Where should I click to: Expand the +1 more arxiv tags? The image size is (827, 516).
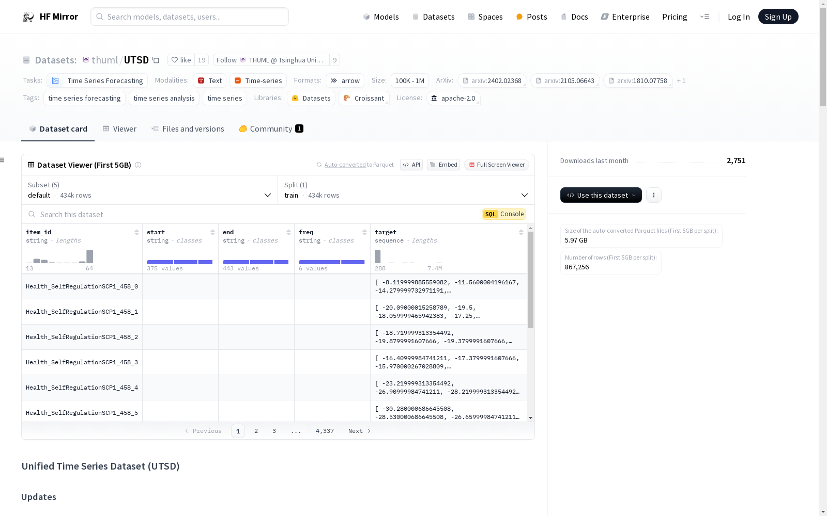pyautogui.click(x=681, y=80)
